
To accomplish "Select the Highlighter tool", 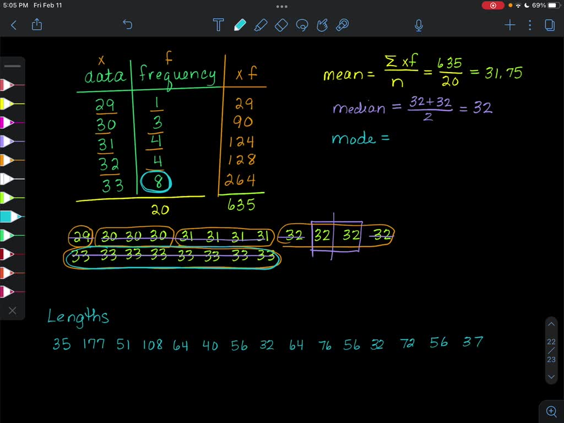I will click(x=261, y=25).
